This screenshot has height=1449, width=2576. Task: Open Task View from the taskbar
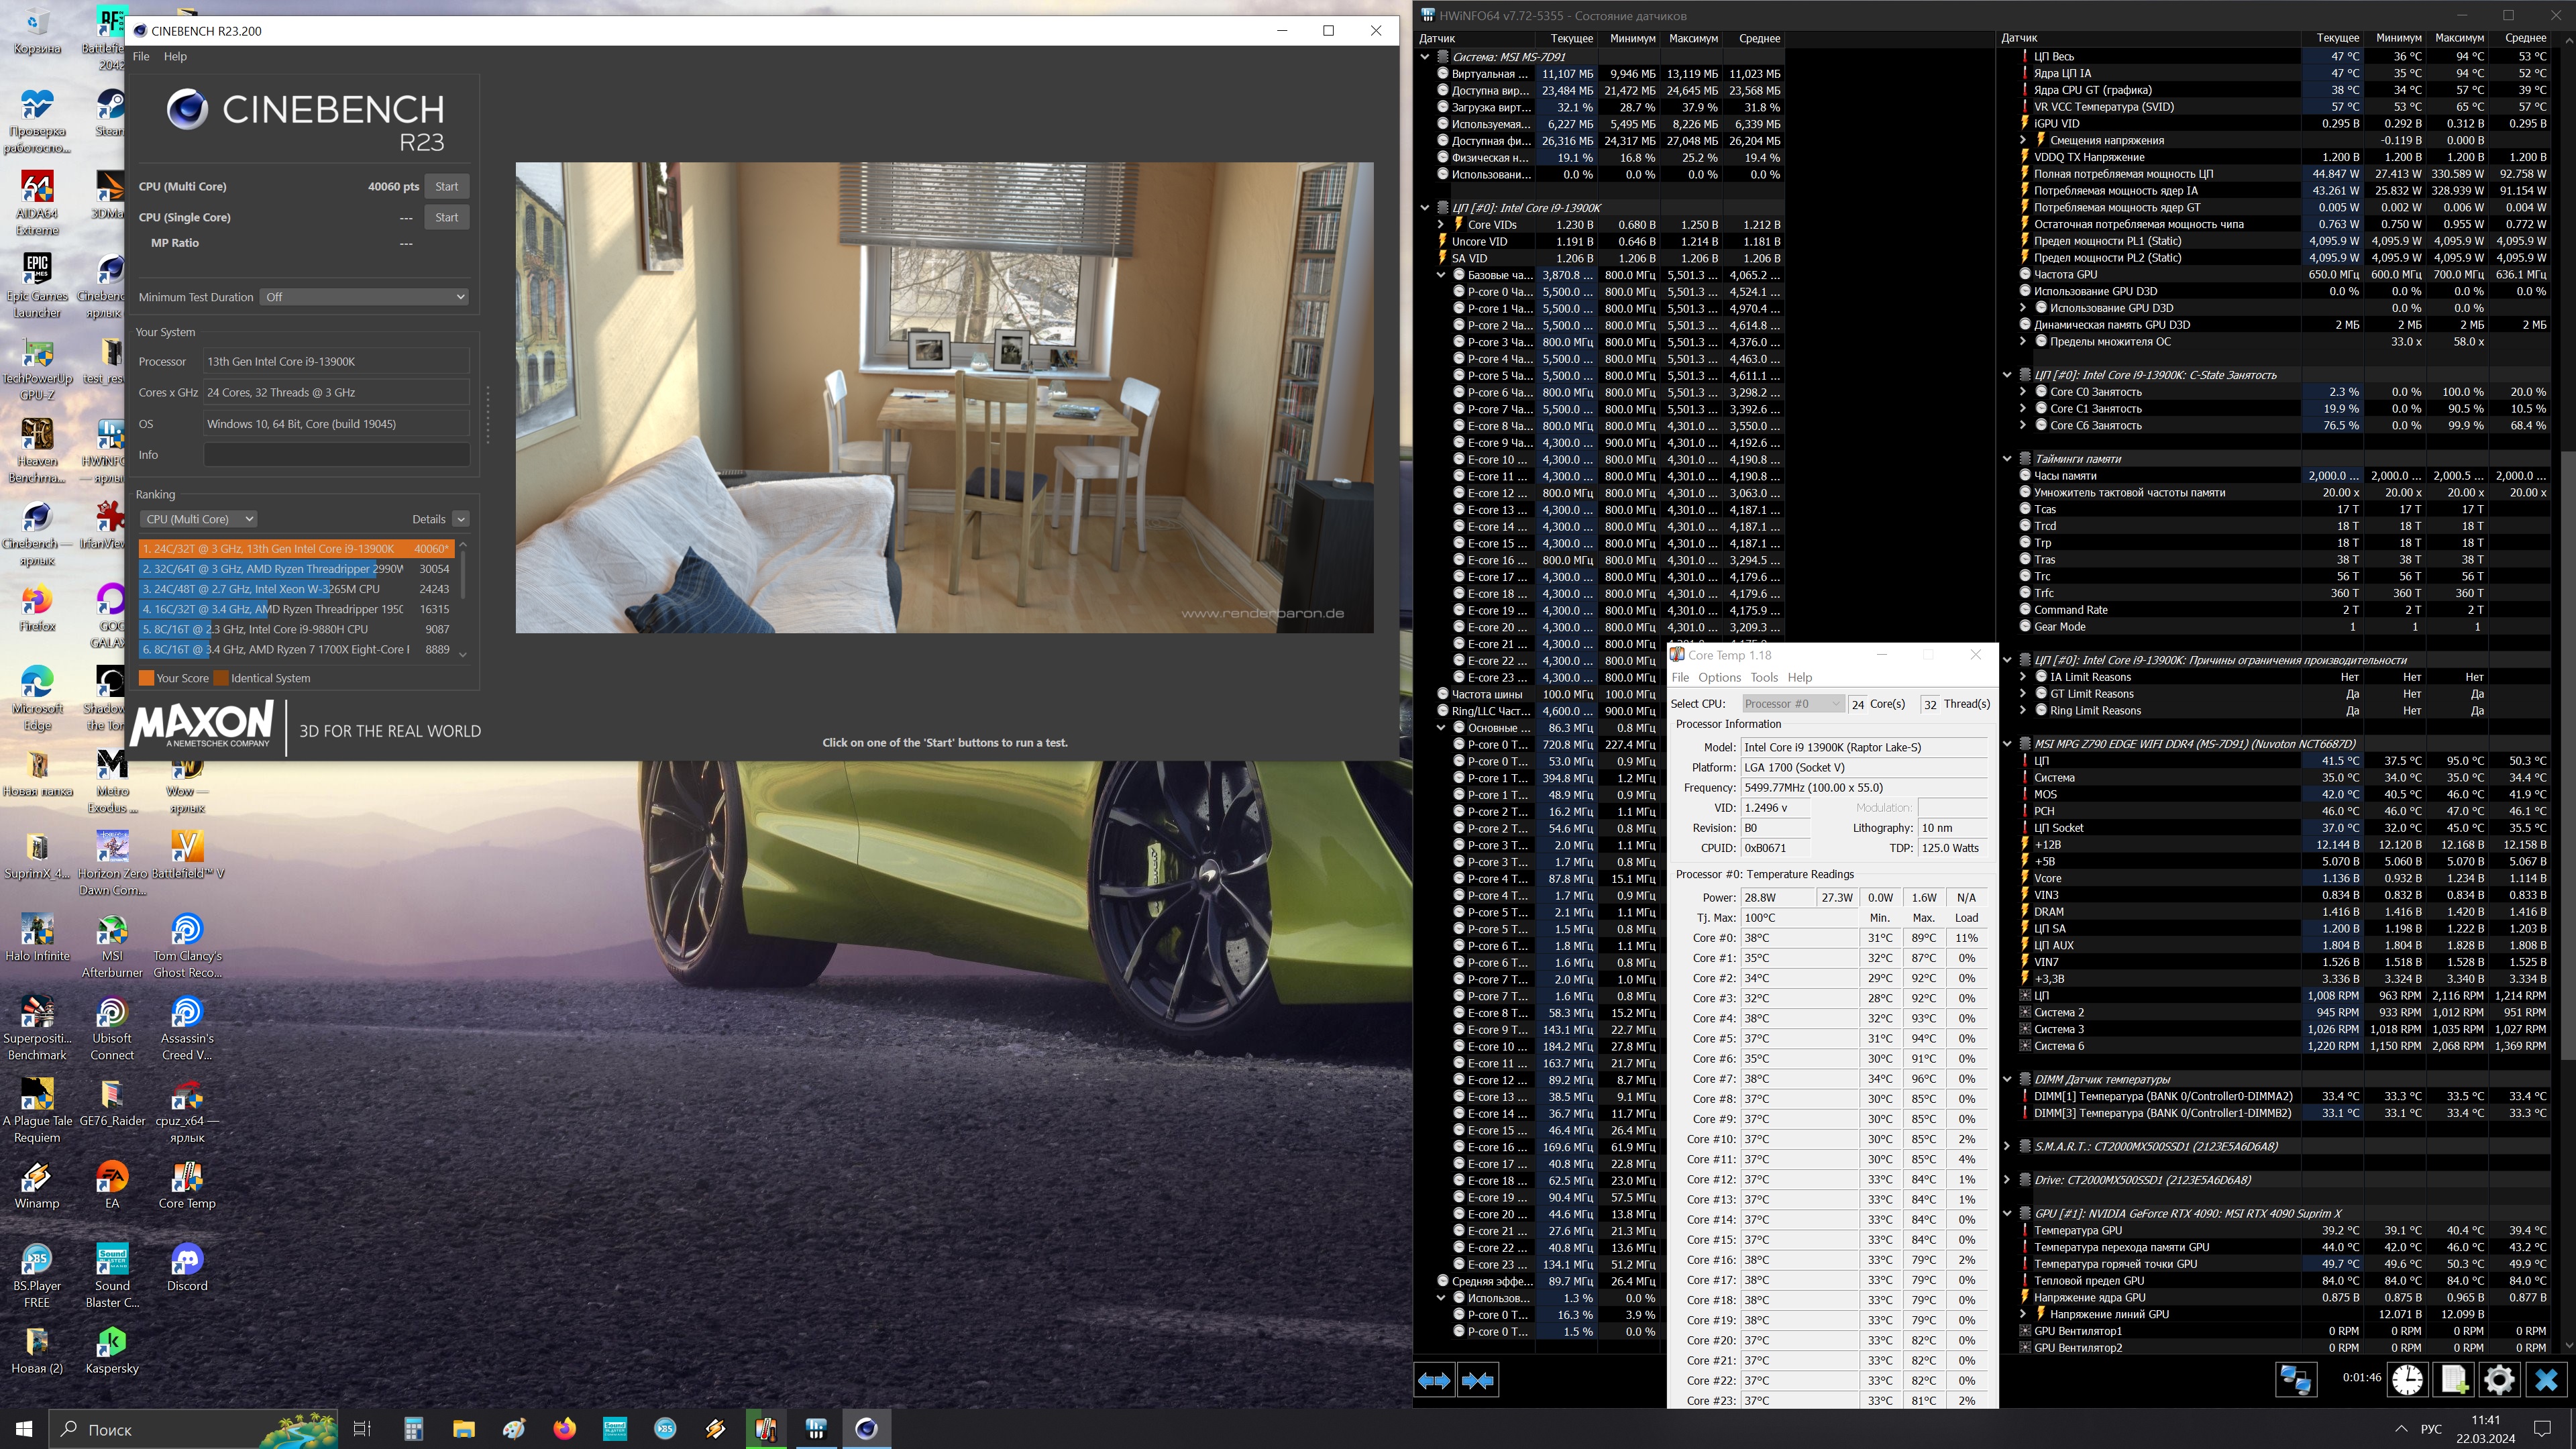(x=362, y=1429)
